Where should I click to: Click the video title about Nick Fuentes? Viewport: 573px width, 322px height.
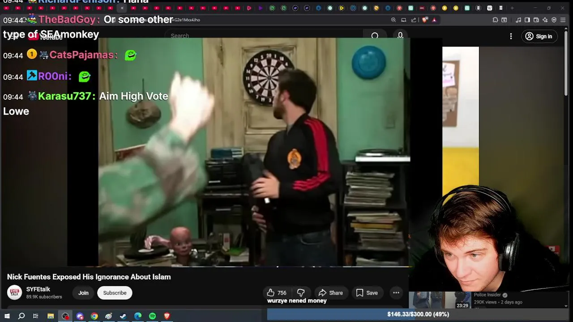(x=89, y=277)
